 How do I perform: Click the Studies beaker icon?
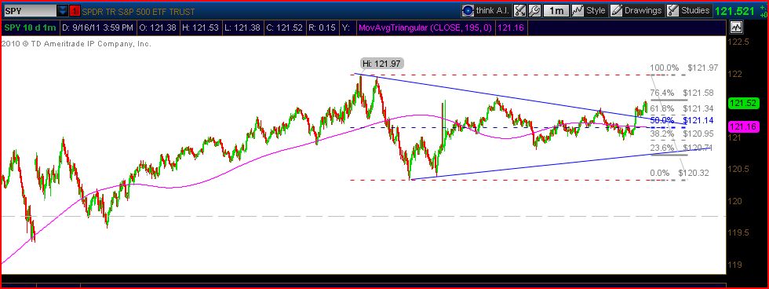673,10
